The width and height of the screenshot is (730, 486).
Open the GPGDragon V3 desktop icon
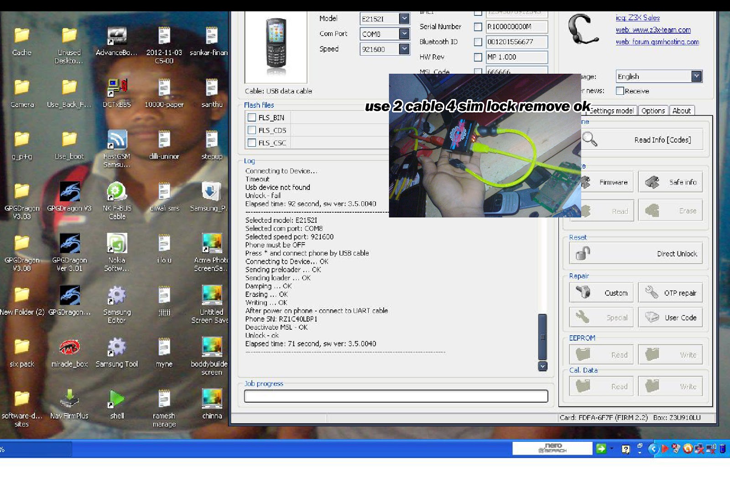coord(69,197)
